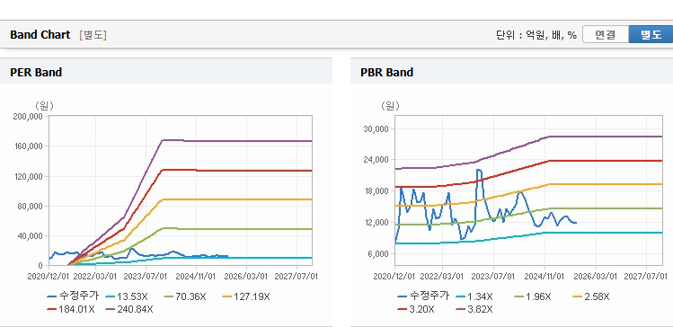
Task: Toggle the 70.36X legend series
Action: coord(185,296)
